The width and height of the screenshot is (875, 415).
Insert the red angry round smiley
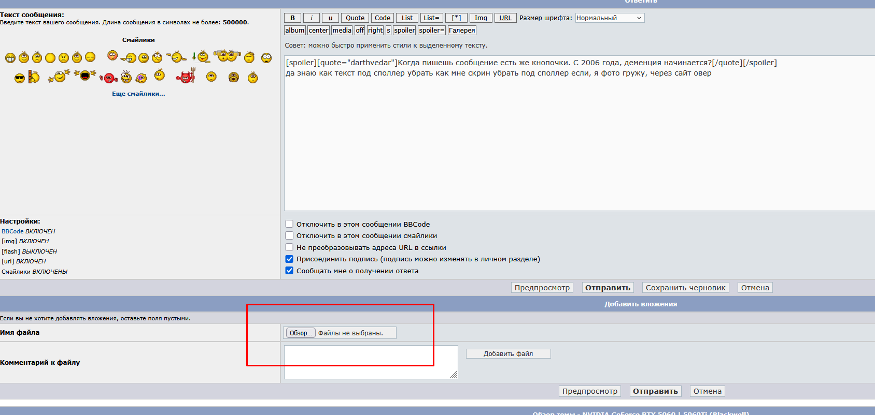[109, 78]
